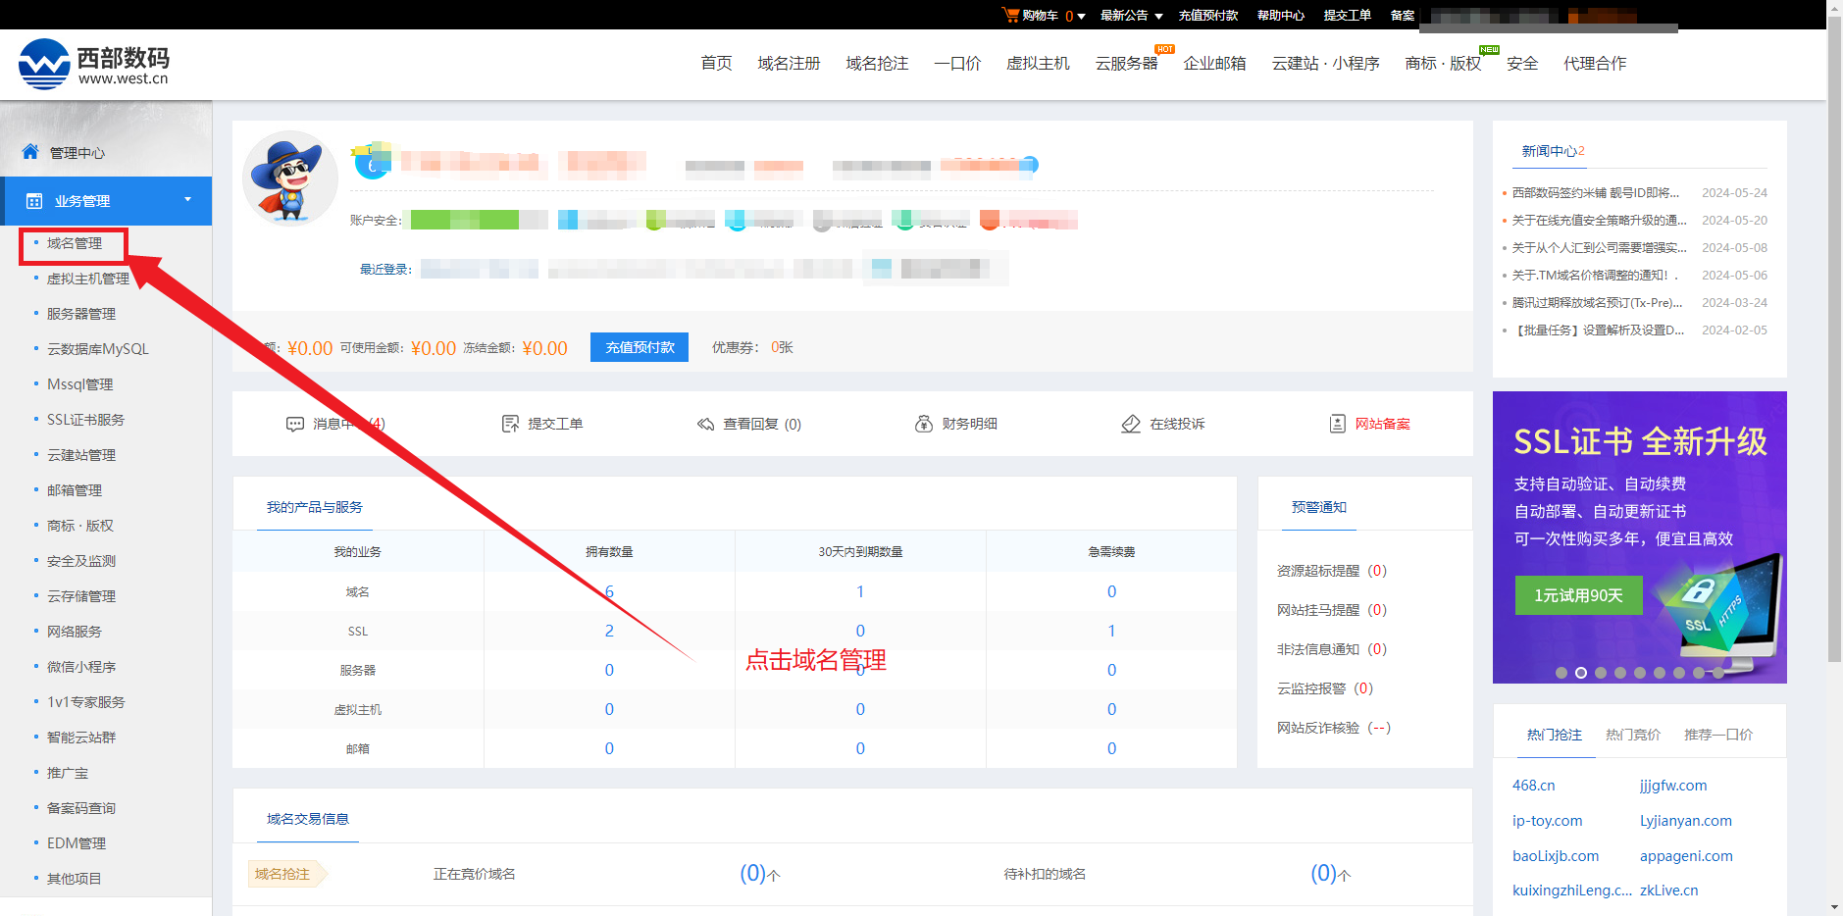Screen dimensions: 1843x916
Task: Select 安全及监测 in the sidebar
Action: tap(81, 561)
